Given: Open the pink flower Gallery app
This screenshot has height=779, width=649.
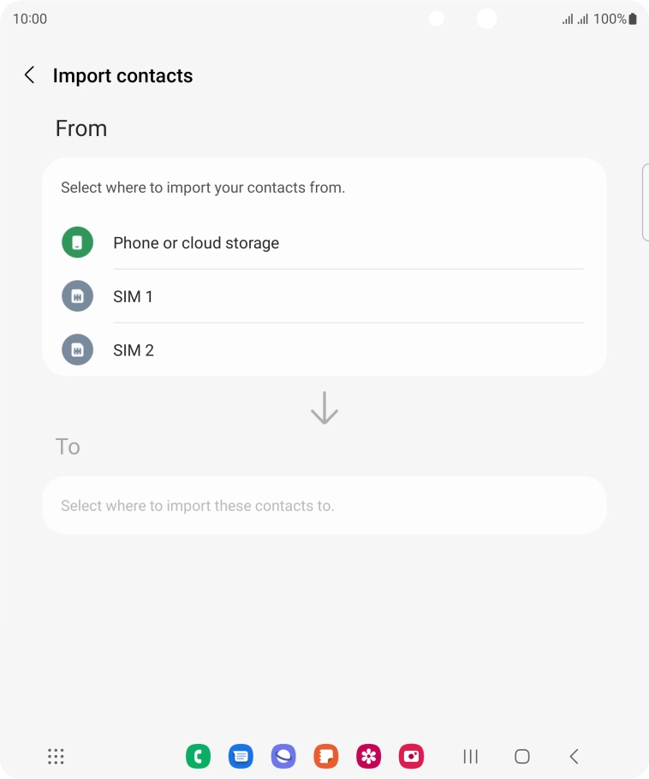Looking at the screenshot, I should [369, 756].
